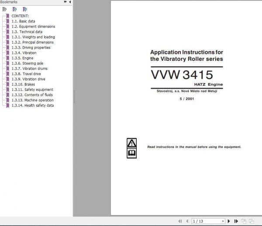Click the open book manual symbol
The height and width of the screenshot is (226, 262).
pyautogui.click(x=132, y=153)
